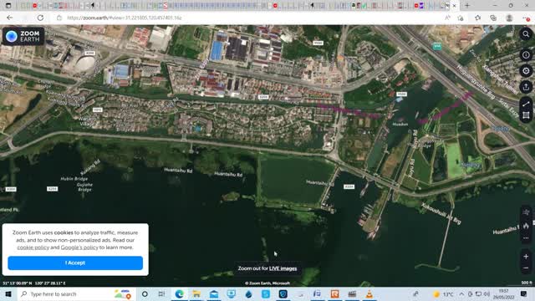Open a new browser tab
The height and width of the screenshot is (301, 535).
point(467,6)
